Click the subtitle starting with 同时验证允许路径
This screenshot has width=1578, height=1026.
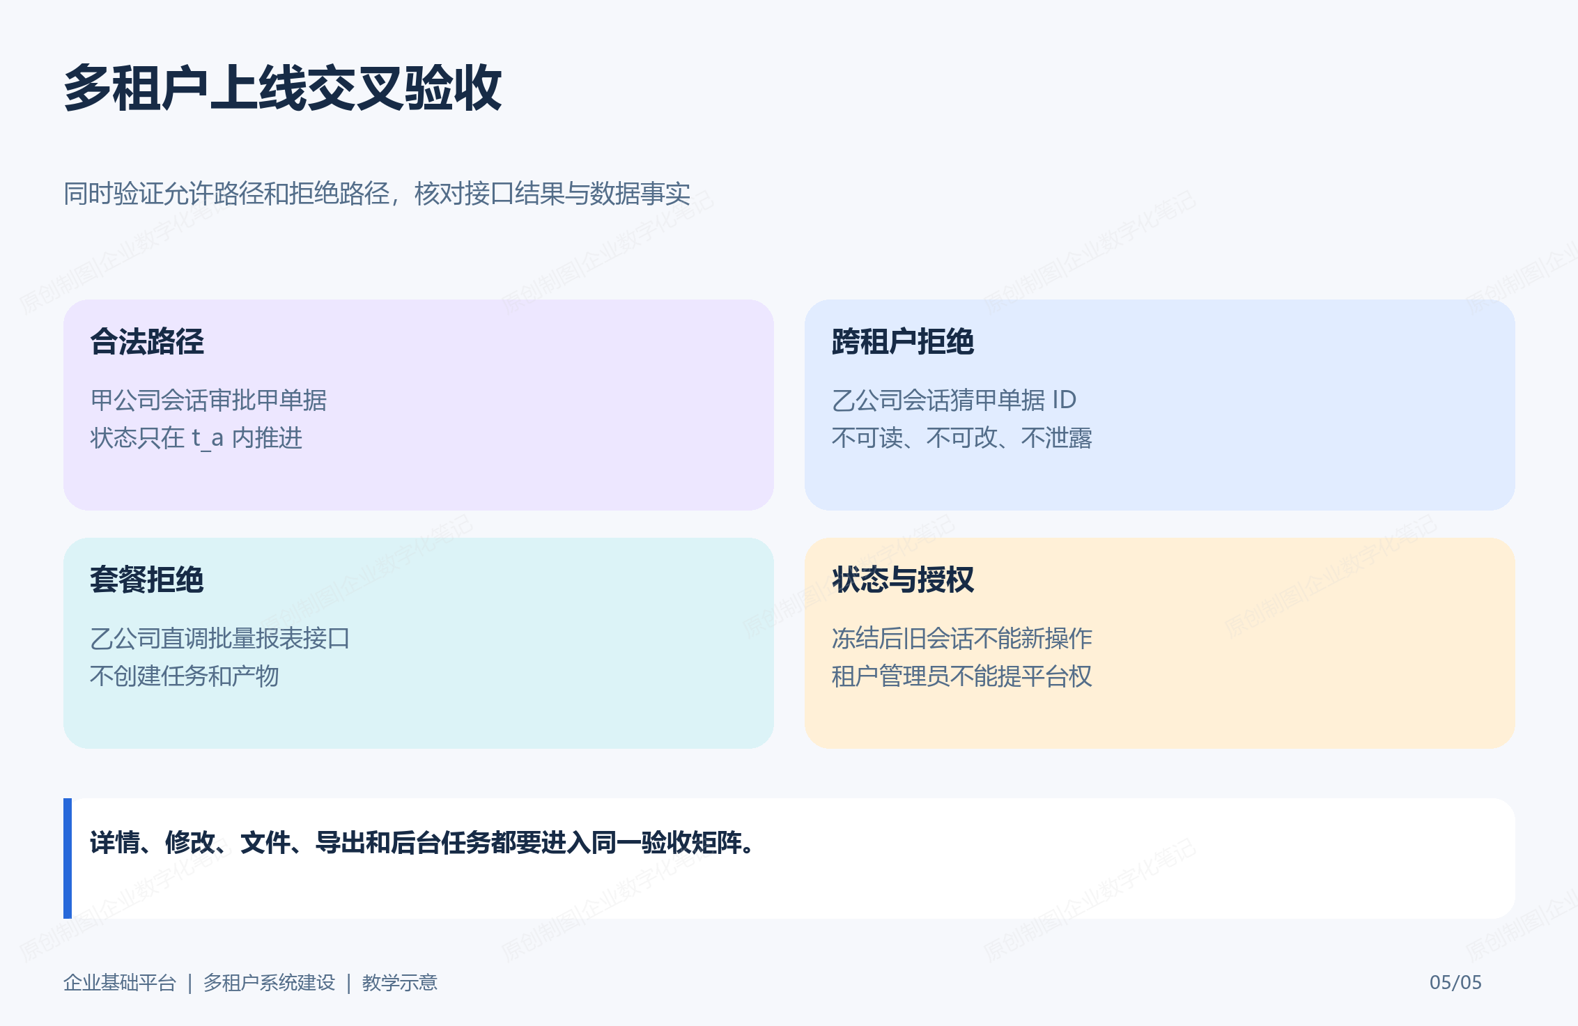377,194
